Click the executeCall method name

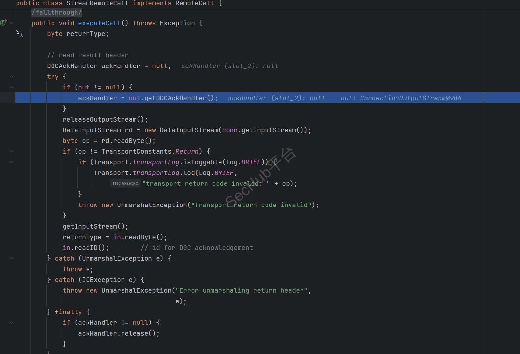tap(99, 23)
